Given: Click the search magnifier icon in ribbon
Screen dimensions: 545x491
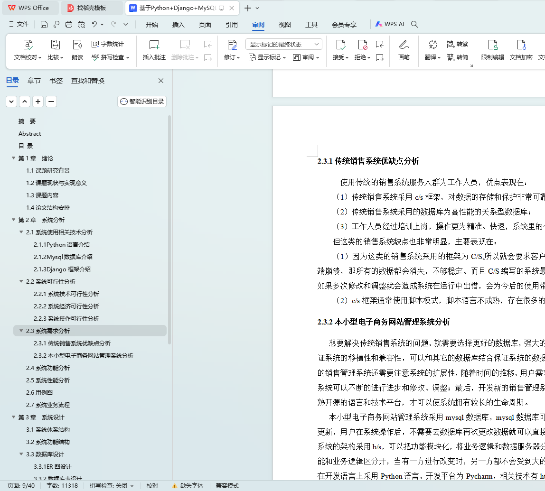Looking at the screenshot, I should click(x=414, y=24).
